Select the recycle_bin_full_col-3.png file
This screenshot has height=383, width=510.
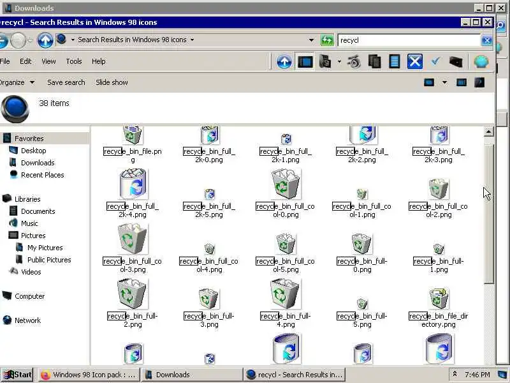(133, 248)
